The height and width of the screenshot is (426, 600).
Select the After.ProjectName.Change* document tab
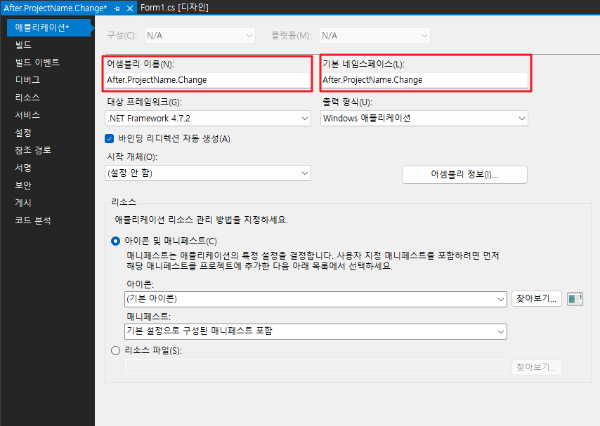tap(55, 8)
